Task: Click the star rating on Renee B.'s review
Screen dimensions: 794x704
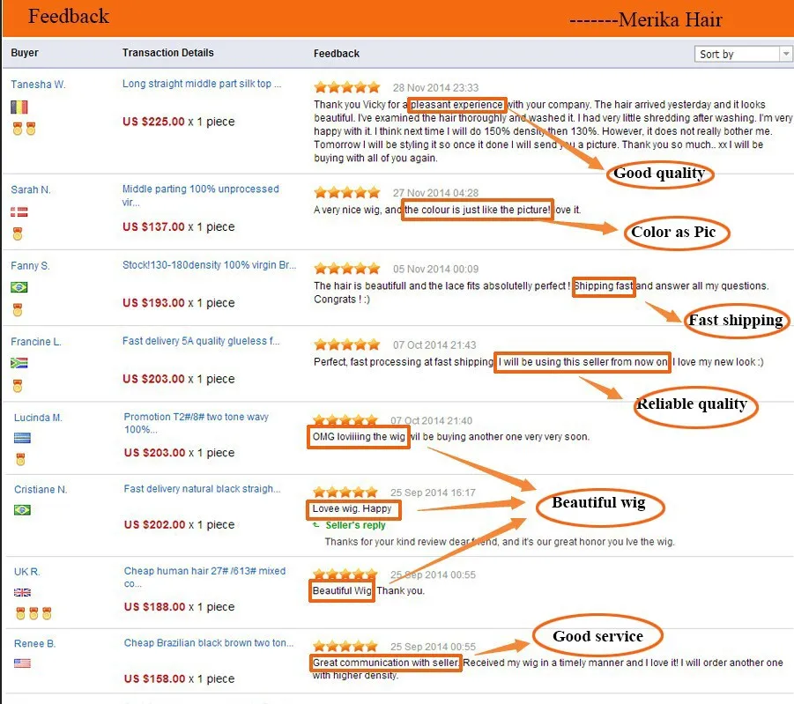Action: [345, 646]
